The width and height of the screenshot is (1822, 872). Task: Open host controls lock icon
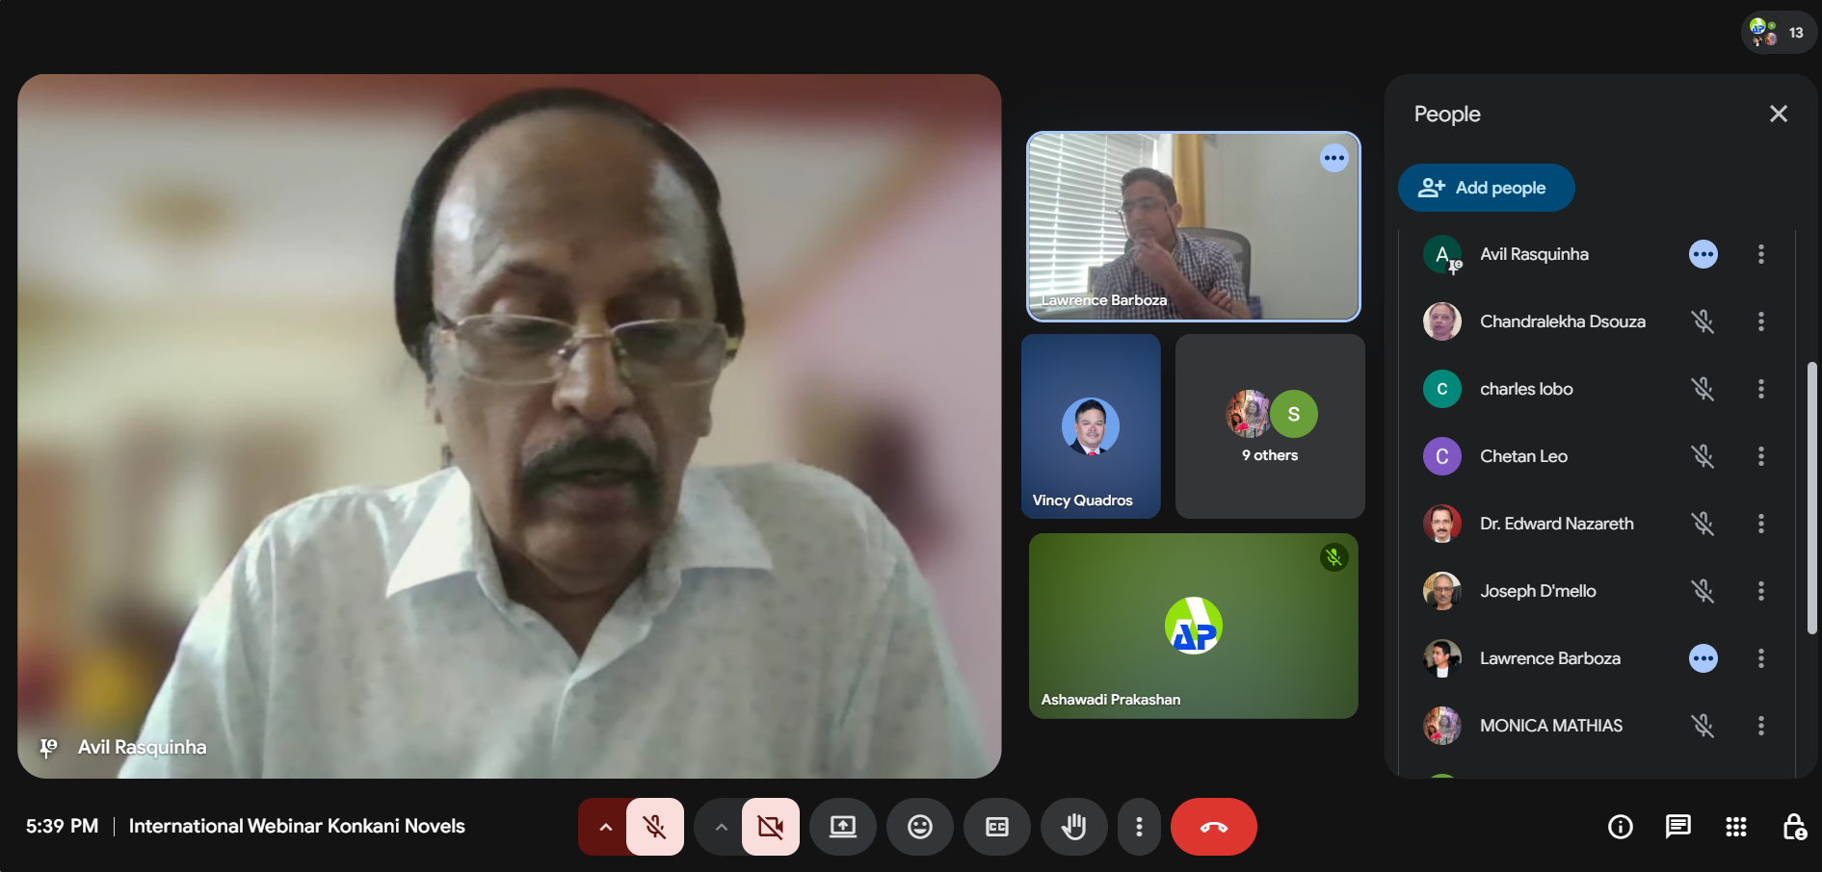click(x=1794, y=827)
